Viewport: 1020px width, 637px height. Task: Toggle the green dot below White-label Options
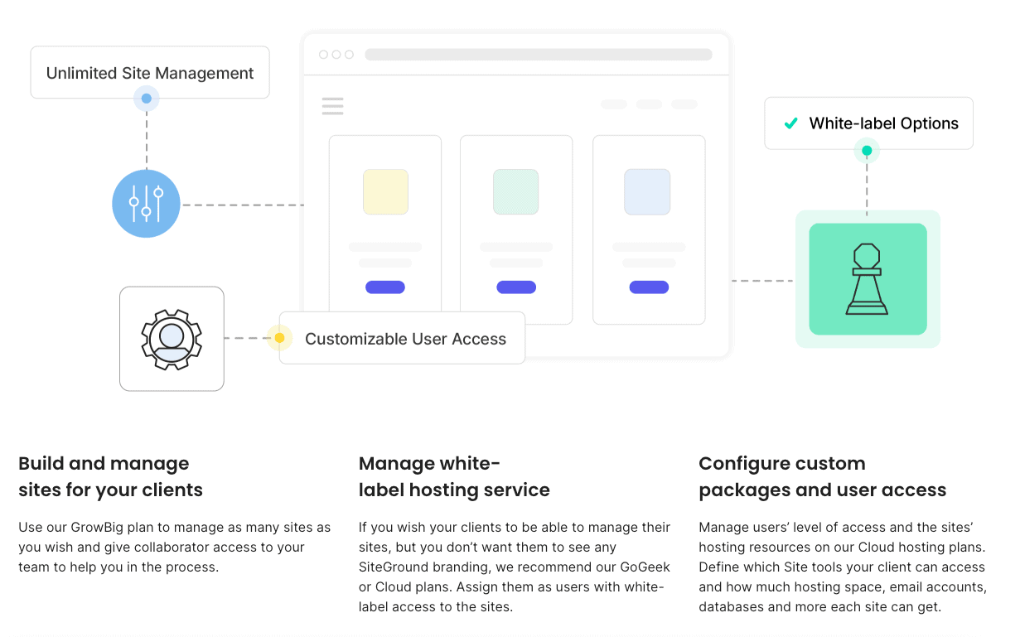point(868,151)
